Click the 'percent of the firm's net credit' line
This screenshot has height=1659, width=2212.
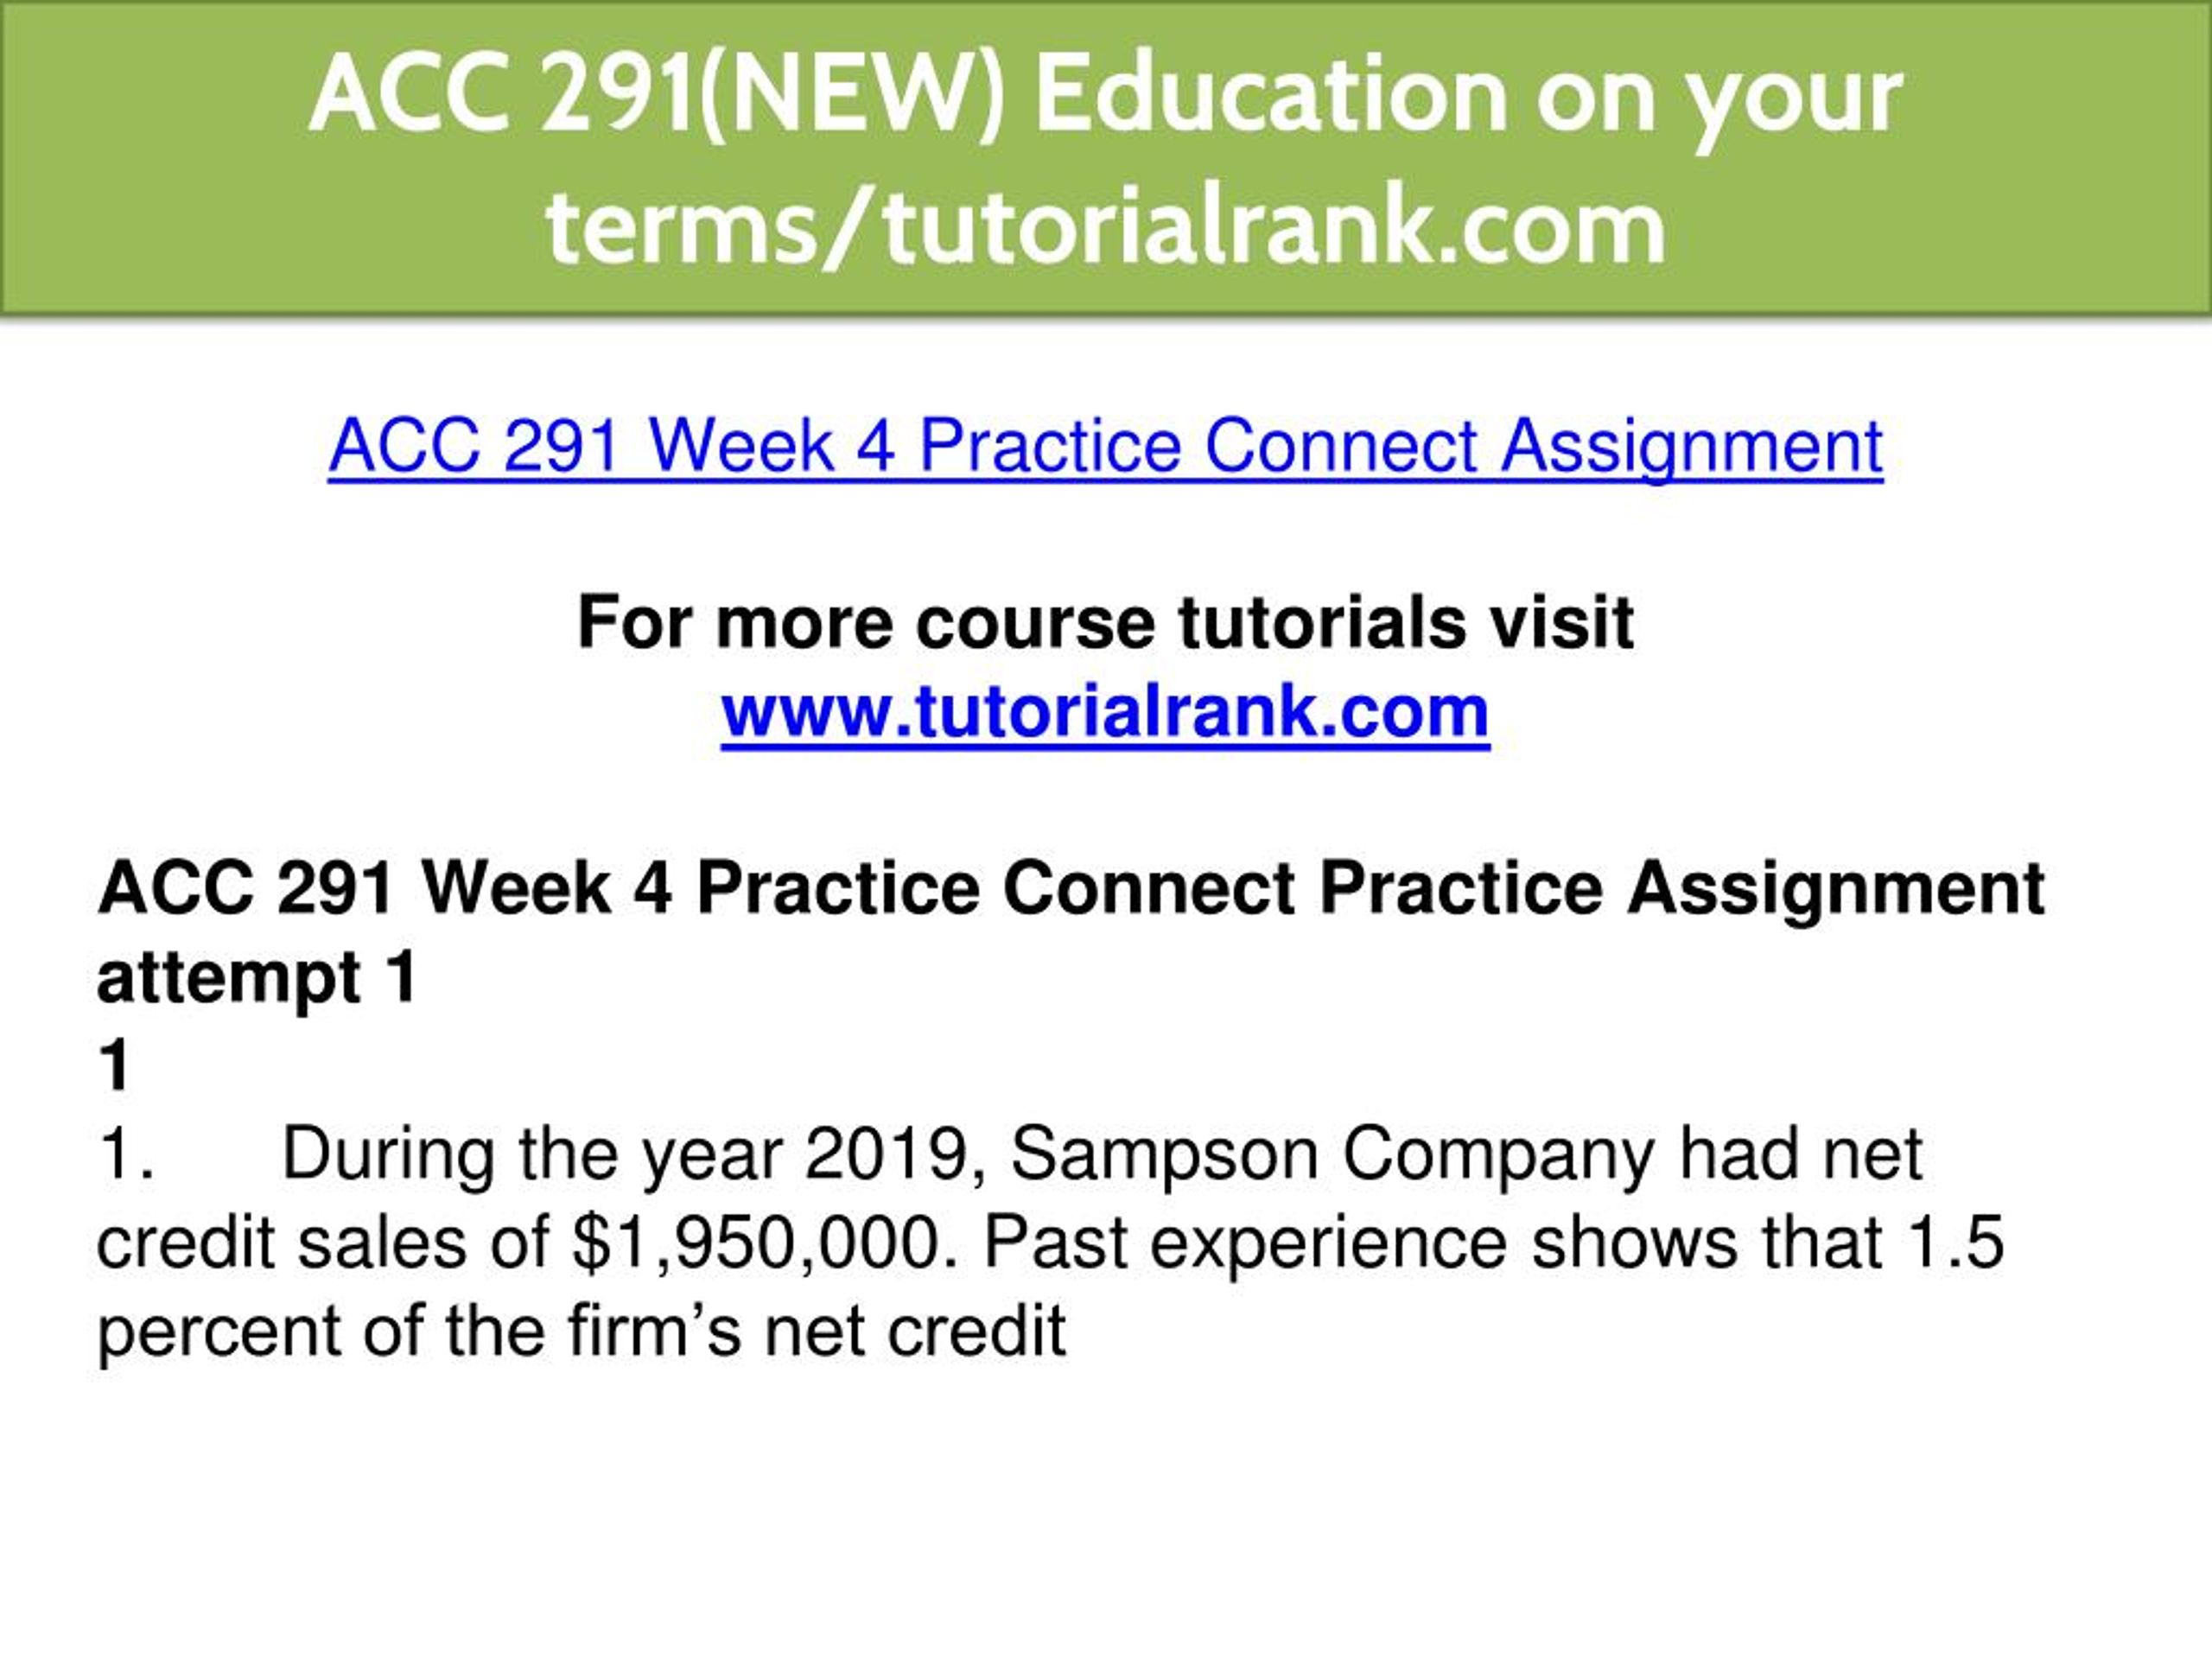pos(581,1332)
